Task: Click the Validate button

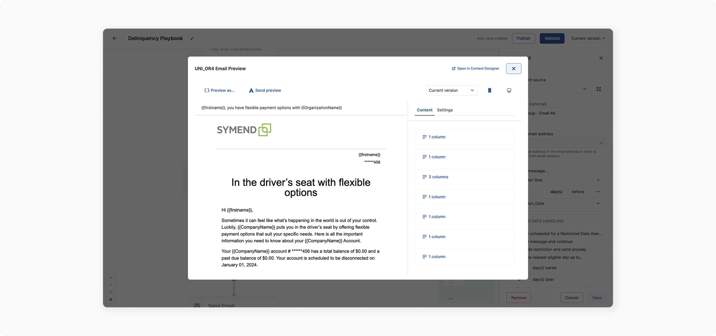Action: (552, 38)
